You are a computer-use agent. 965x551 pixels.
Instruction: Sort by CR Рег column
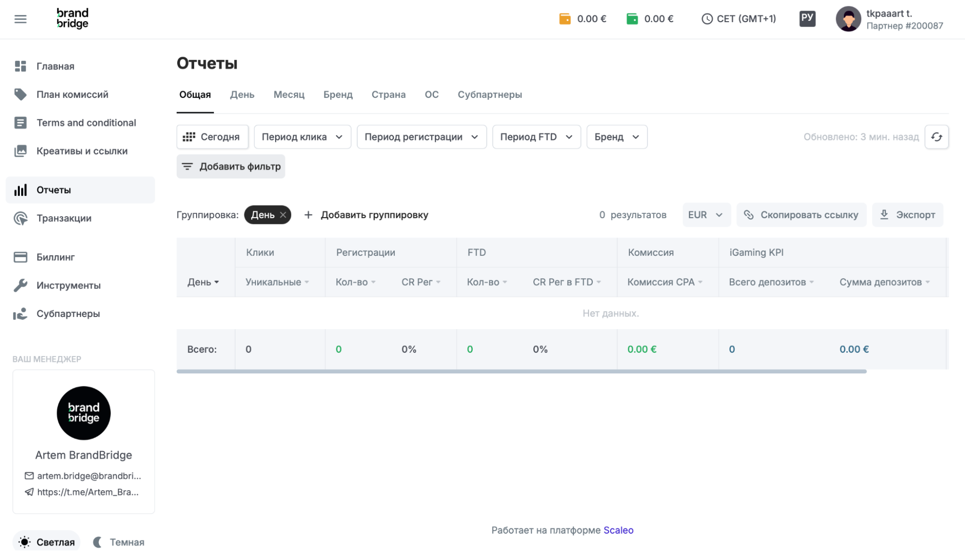(x=421, y=282)
